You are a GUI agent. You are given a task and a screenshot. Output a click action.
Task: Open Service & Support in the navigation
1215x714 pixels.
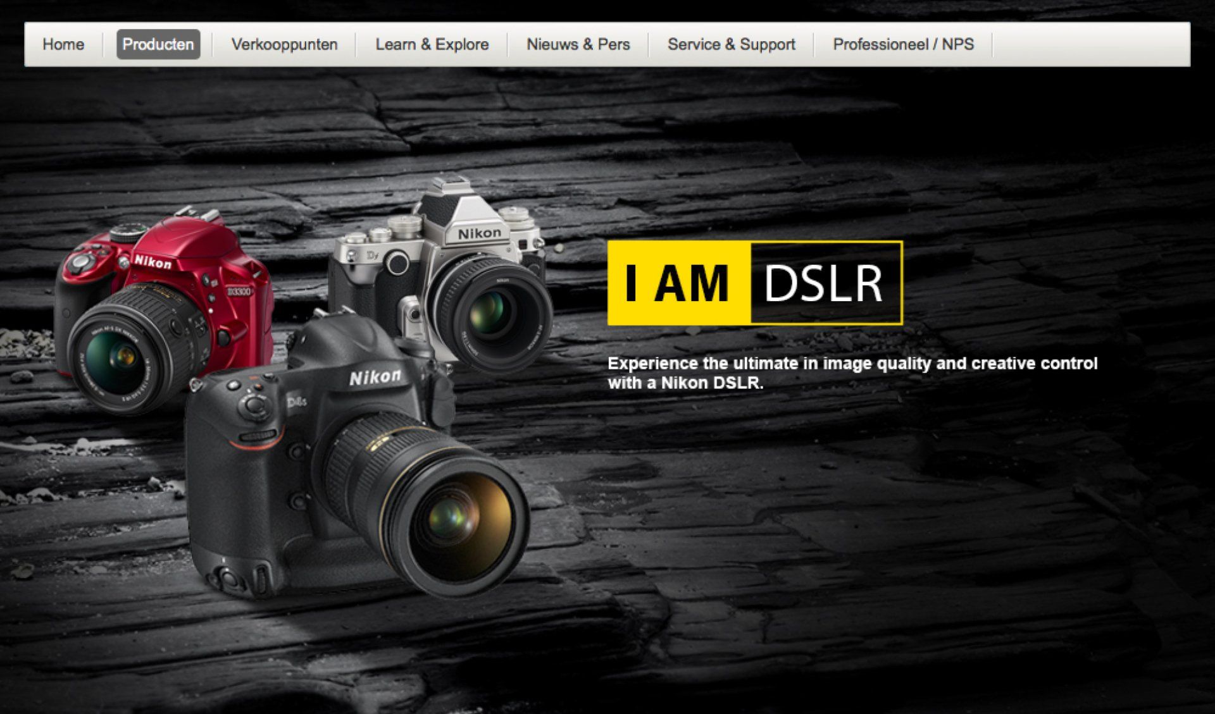tap(732, 44)
